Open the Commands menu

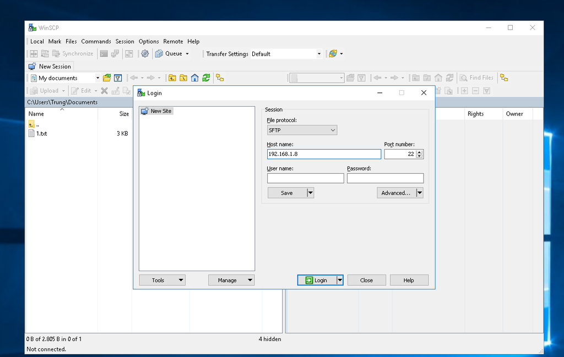tap(96, 41)
